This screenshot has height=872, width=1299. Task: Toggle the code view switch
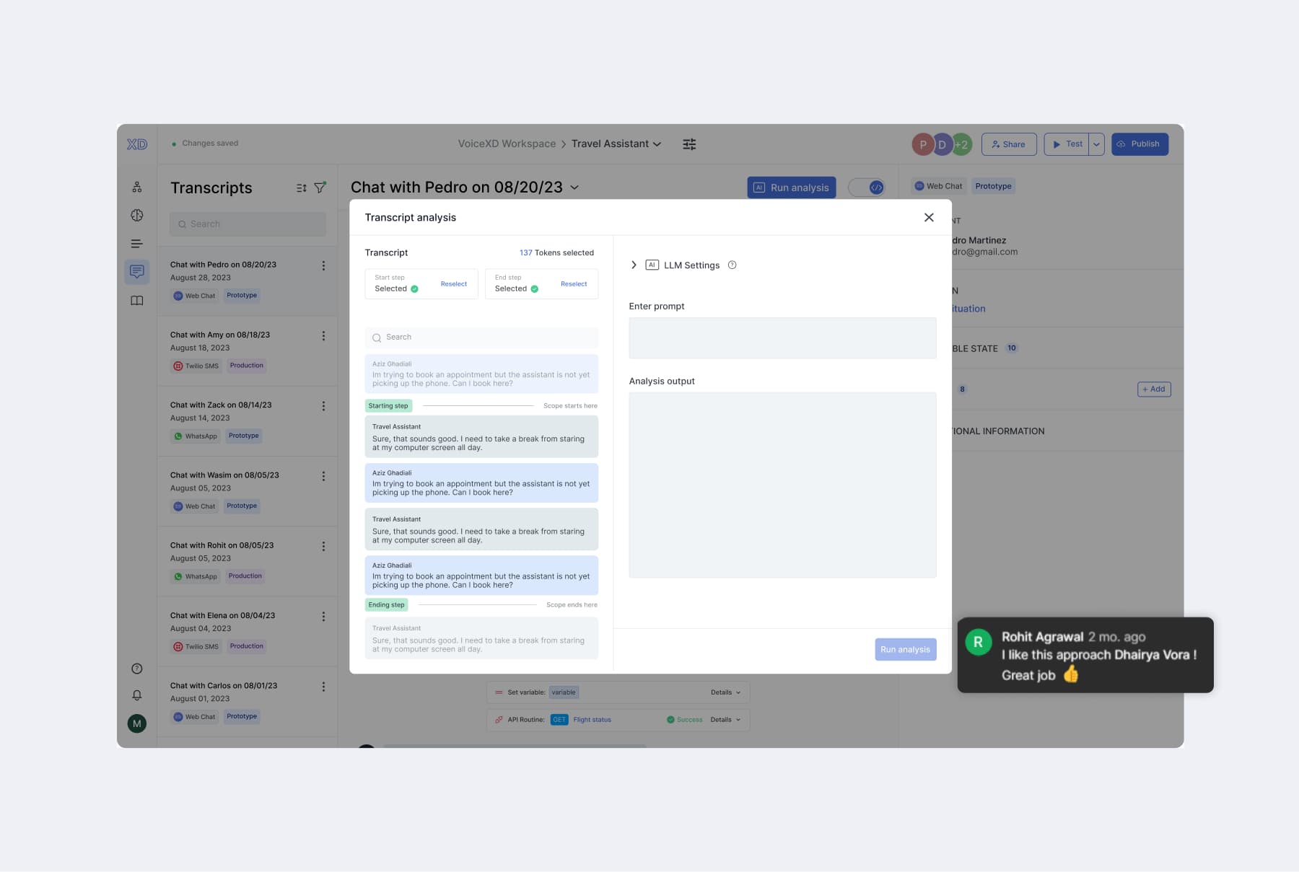point(867,188)
